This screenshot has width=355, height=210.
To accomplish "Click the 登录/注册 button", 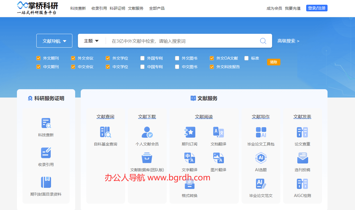I will pos(317,8).
